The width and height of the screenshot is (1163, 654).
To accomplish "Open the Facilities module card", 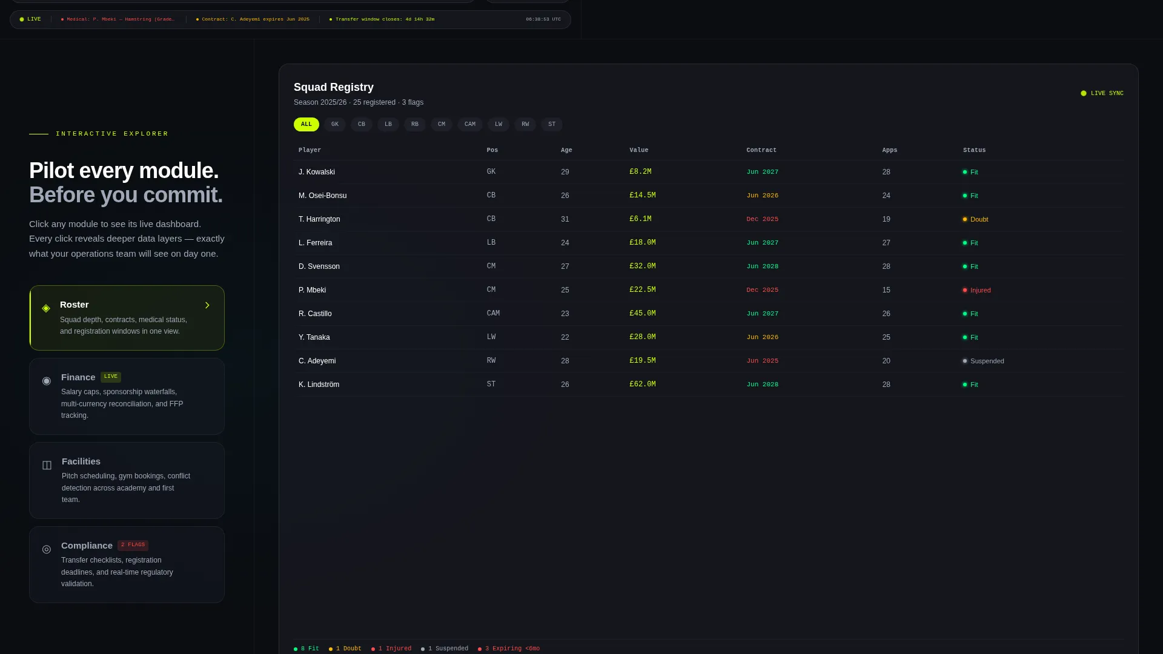I will coord(127,480).
